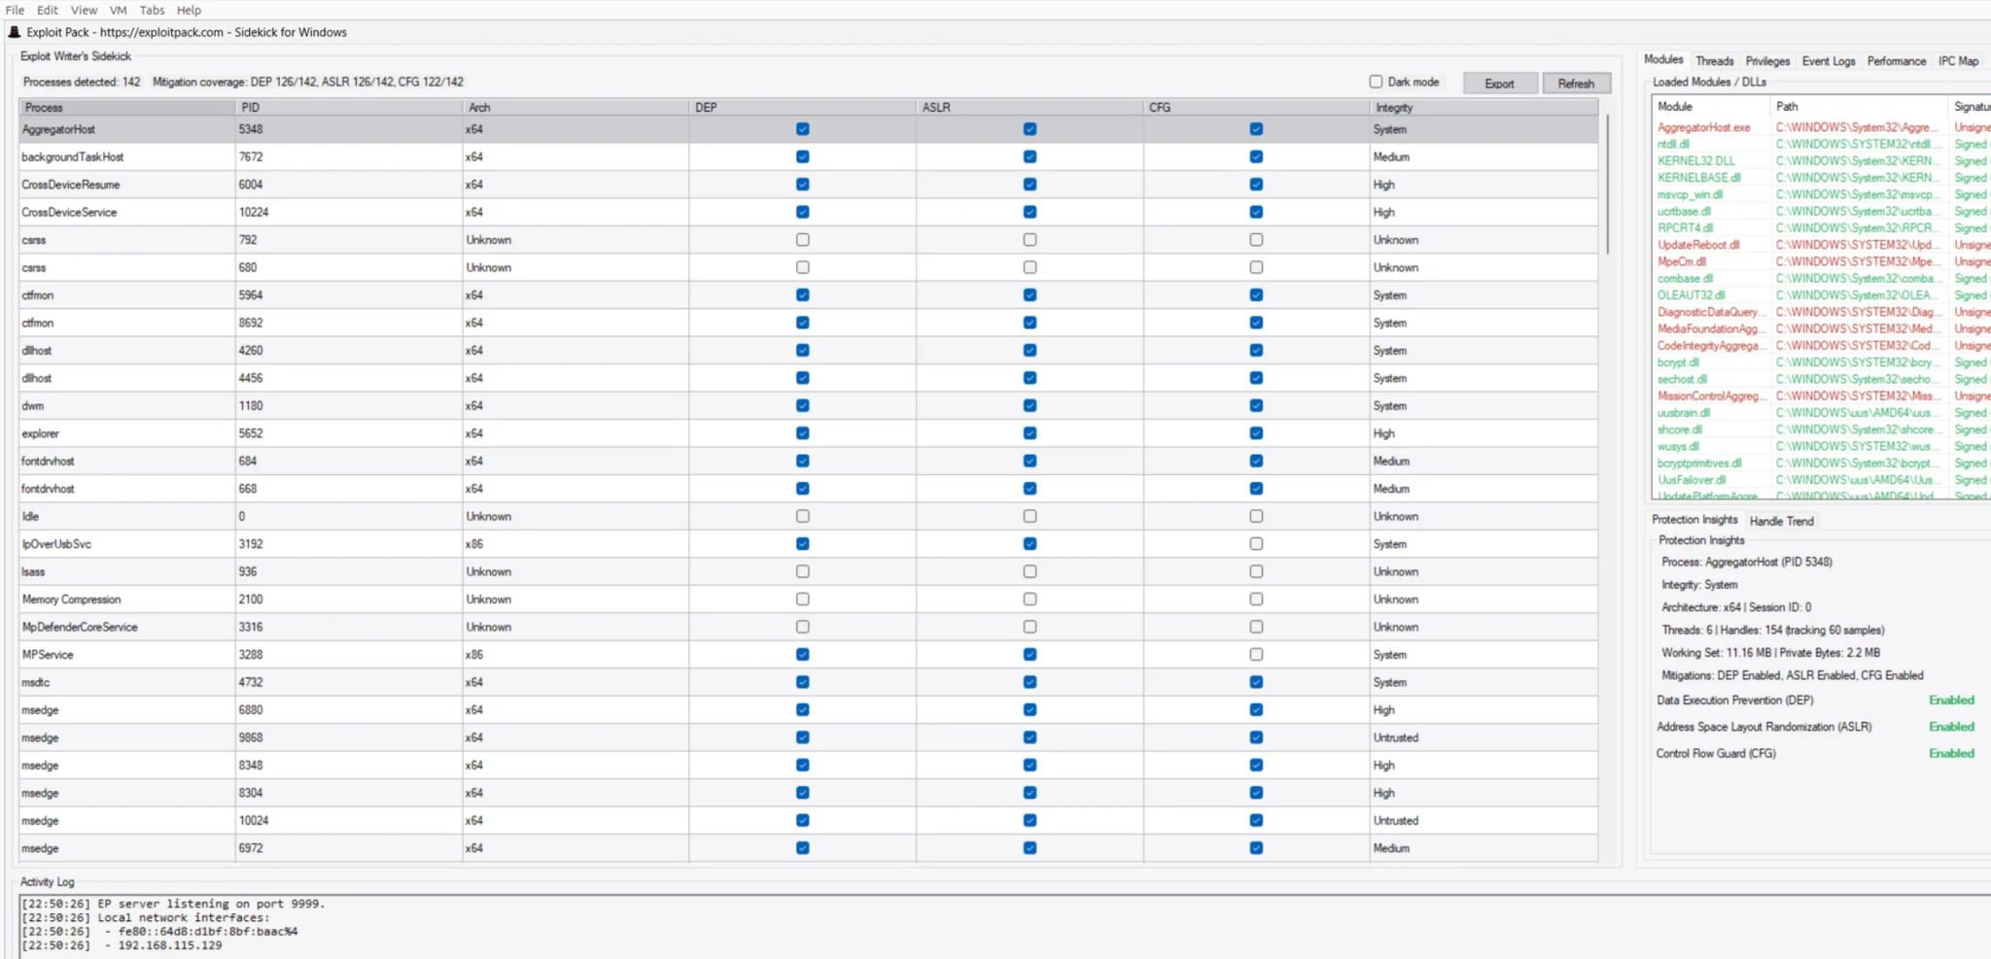Toggle DEP checkbox for AggregatorHost
Screen dimensions: 1991x959
pos(802,129)
